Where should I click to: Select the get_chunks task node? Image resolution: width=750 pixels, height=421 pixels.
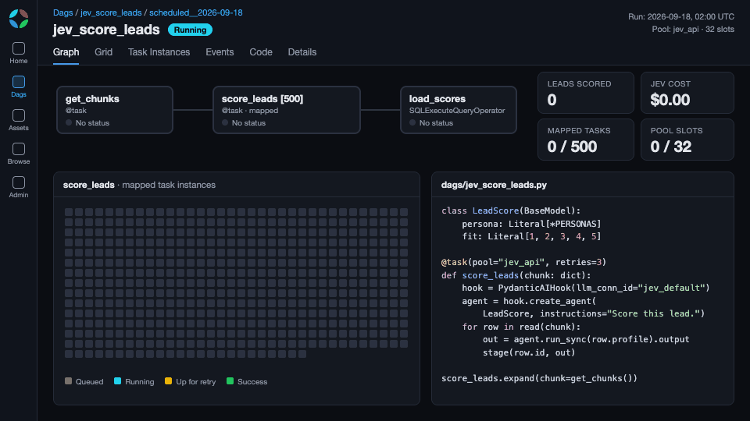pos(115,110)
